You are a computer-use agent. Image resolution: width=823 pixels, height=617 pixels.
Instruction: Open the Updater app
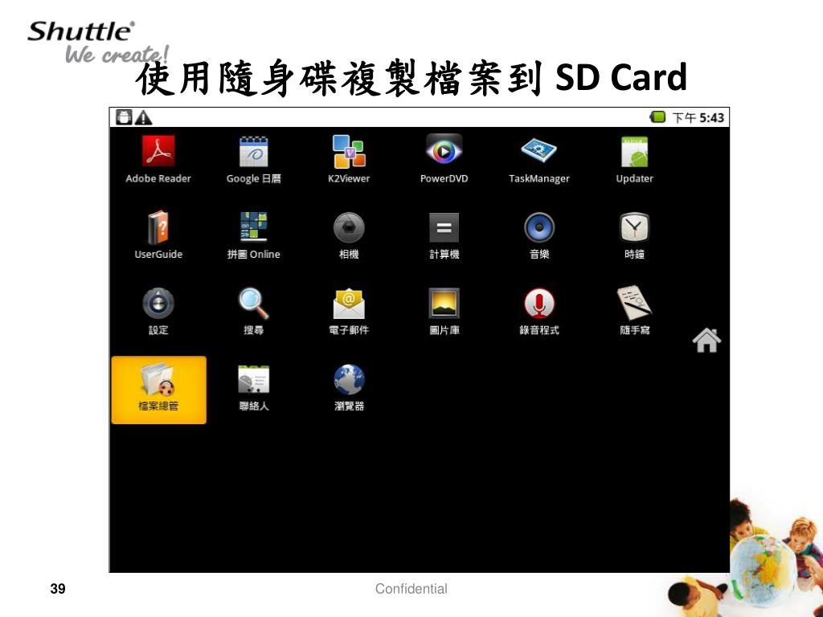(x=635, y=159)
